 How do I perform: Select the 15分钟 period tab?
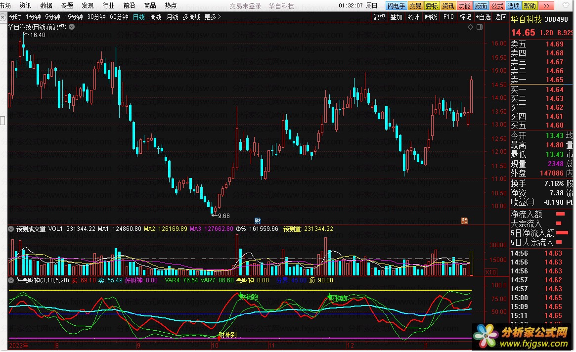click(x=74, y=17)
